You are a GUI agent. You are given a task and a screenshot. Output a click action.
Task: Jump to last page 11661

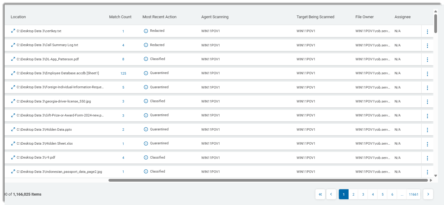click(x=413, y=194)
